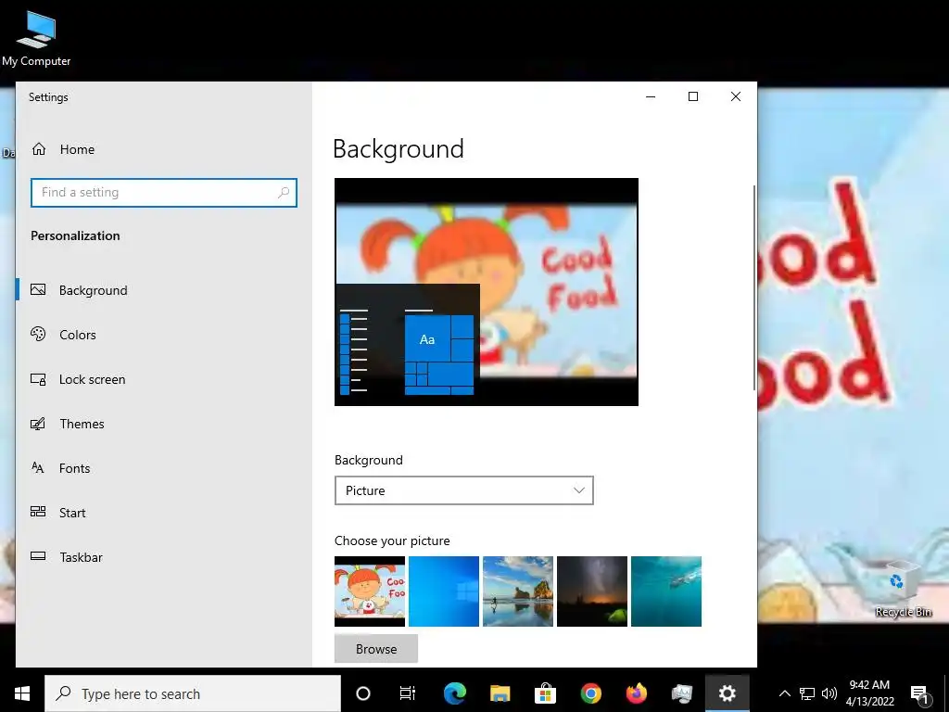Choose the underwater swimmer wallpaper thumbnail
Viewport: 949px width, 712px height.
tap(666, 591)
